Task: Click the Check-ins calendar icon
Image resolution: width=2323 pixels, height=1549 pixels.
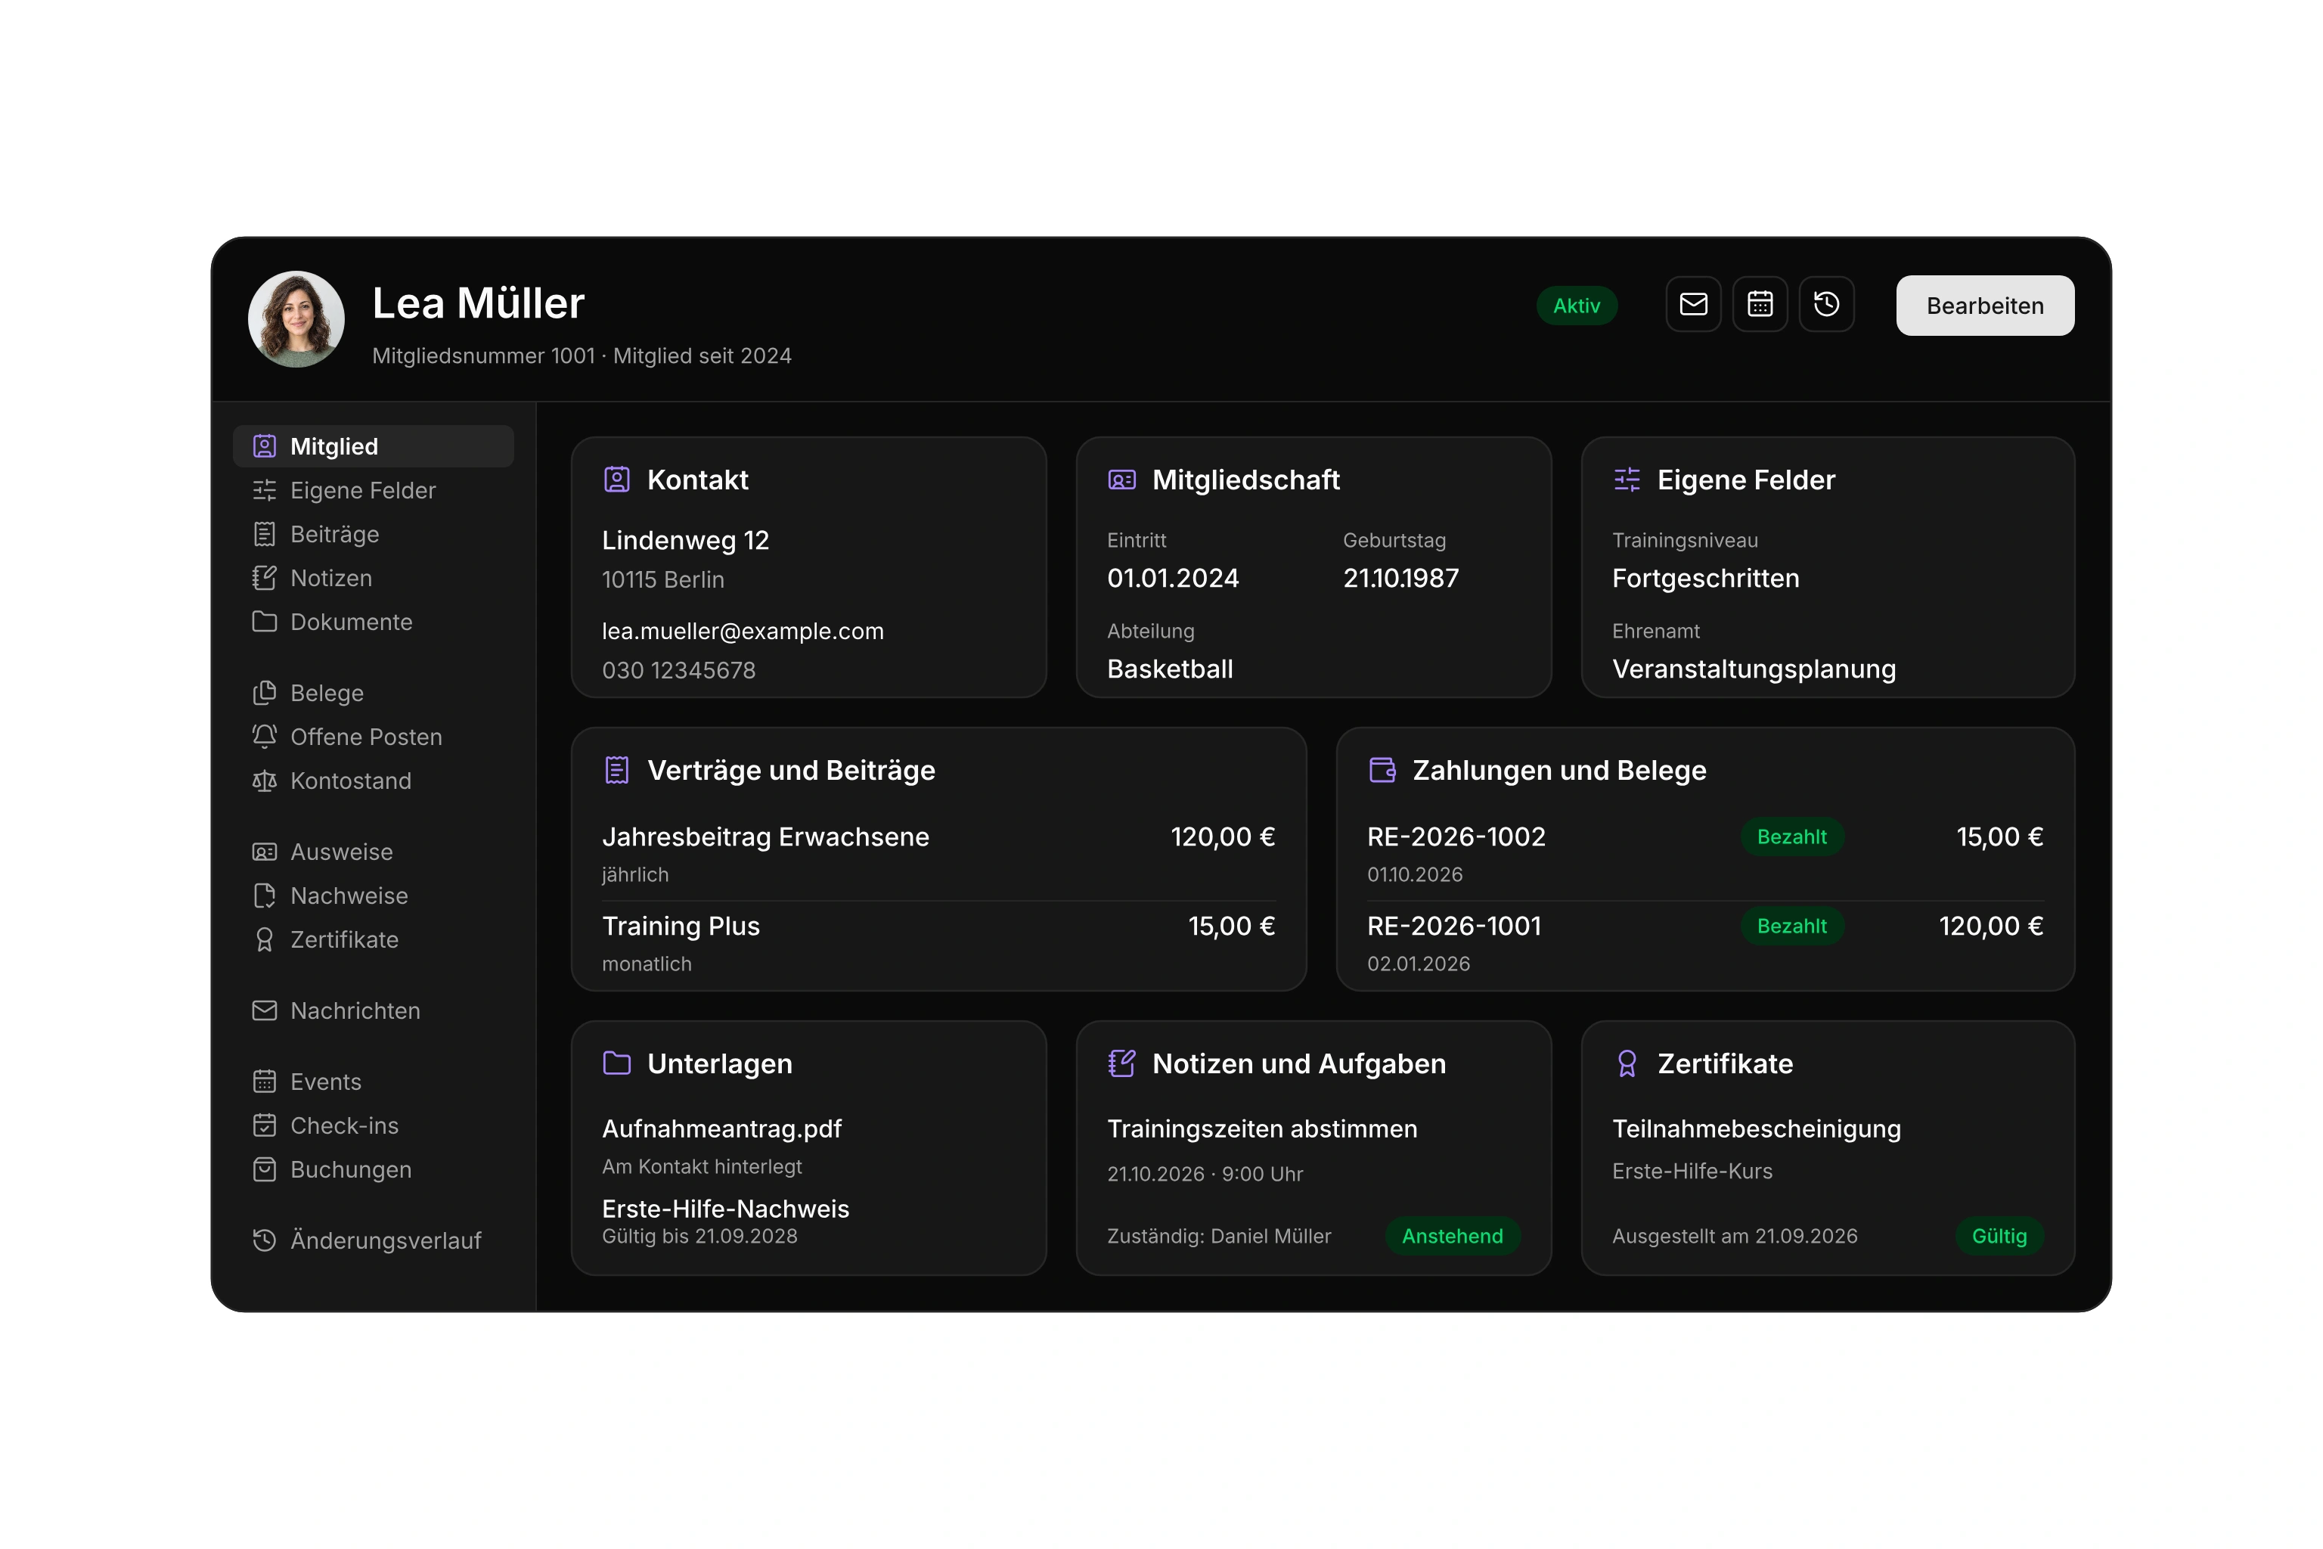Action: tap(264, 1125)
